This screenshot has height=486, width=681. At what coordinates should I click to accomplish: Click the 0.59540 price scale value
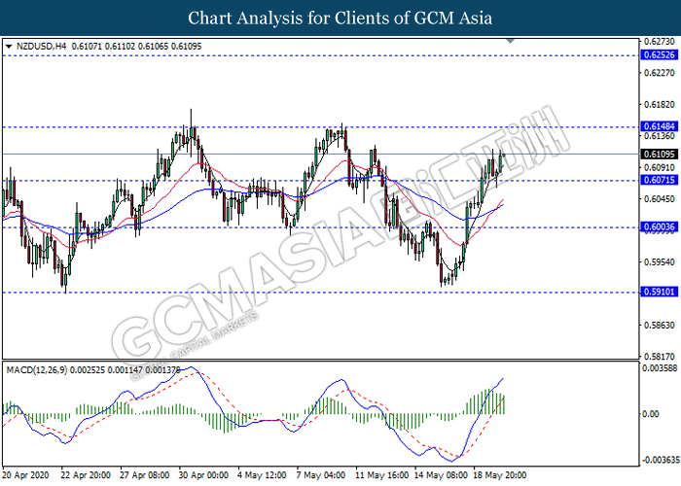click(659, 262)
